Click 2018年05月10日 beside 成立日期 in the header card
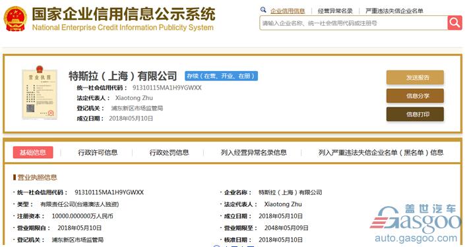Viewport: 465px width, 247px height. click(131, 119)
